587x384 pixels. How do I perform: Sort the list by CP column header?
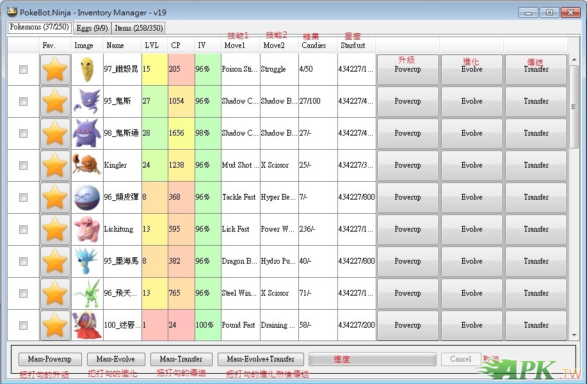coord(181,45)
